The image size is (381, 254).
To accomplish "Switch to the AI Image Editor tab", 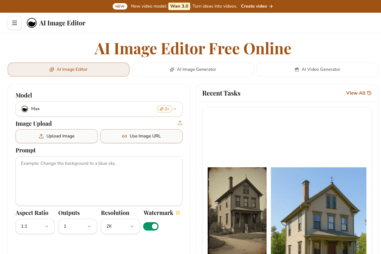I will (x=69, y=70).
